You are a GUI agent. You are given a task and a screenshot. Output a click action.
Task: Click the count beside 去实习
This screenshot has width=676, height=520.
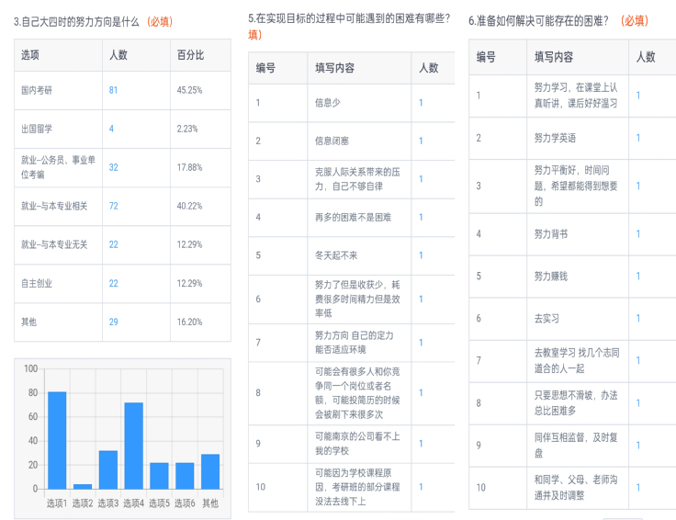click(638, 318)
